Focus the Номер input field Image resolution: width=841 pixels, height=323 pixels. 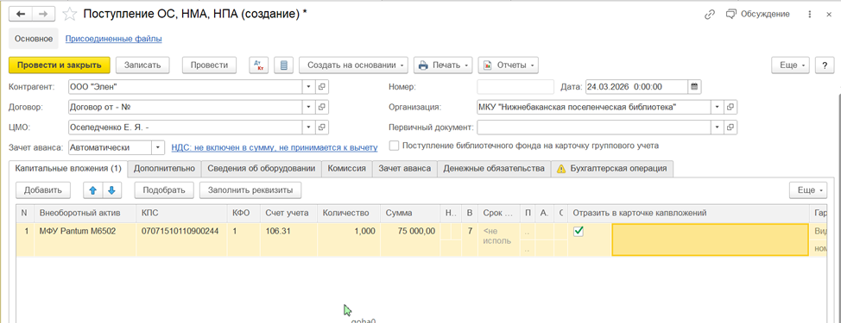pos(515,87)
